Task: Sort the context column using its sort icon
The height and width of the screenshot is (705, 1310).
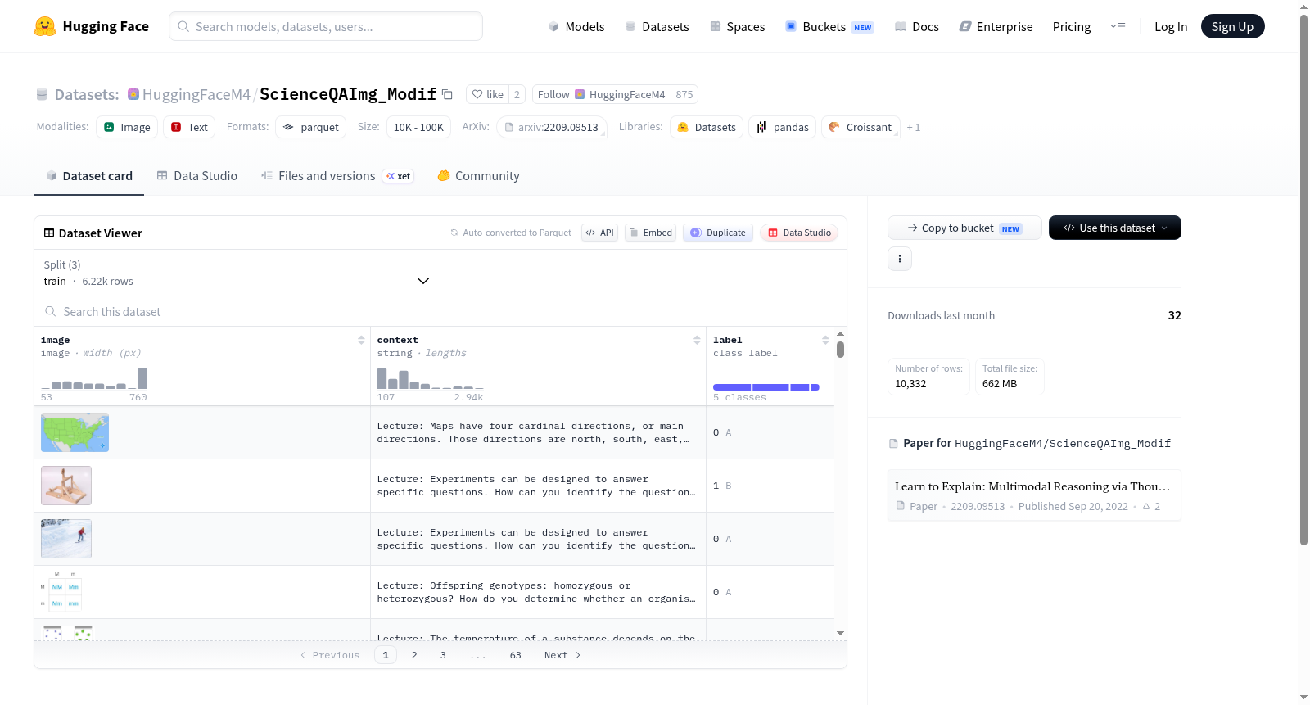Action: click(697, 340)
